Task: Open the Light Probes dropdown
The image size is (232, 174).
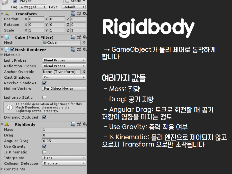Action: (x=64, y=60)
